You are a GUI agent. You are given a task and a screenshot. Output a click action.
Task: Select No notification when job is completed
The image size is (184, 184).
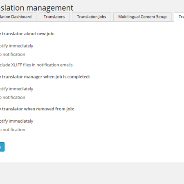pos(13,97)
